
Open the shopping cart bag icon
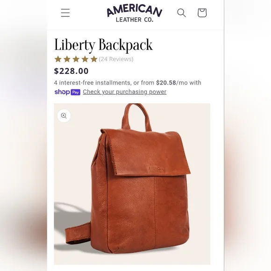pos(202,13)
